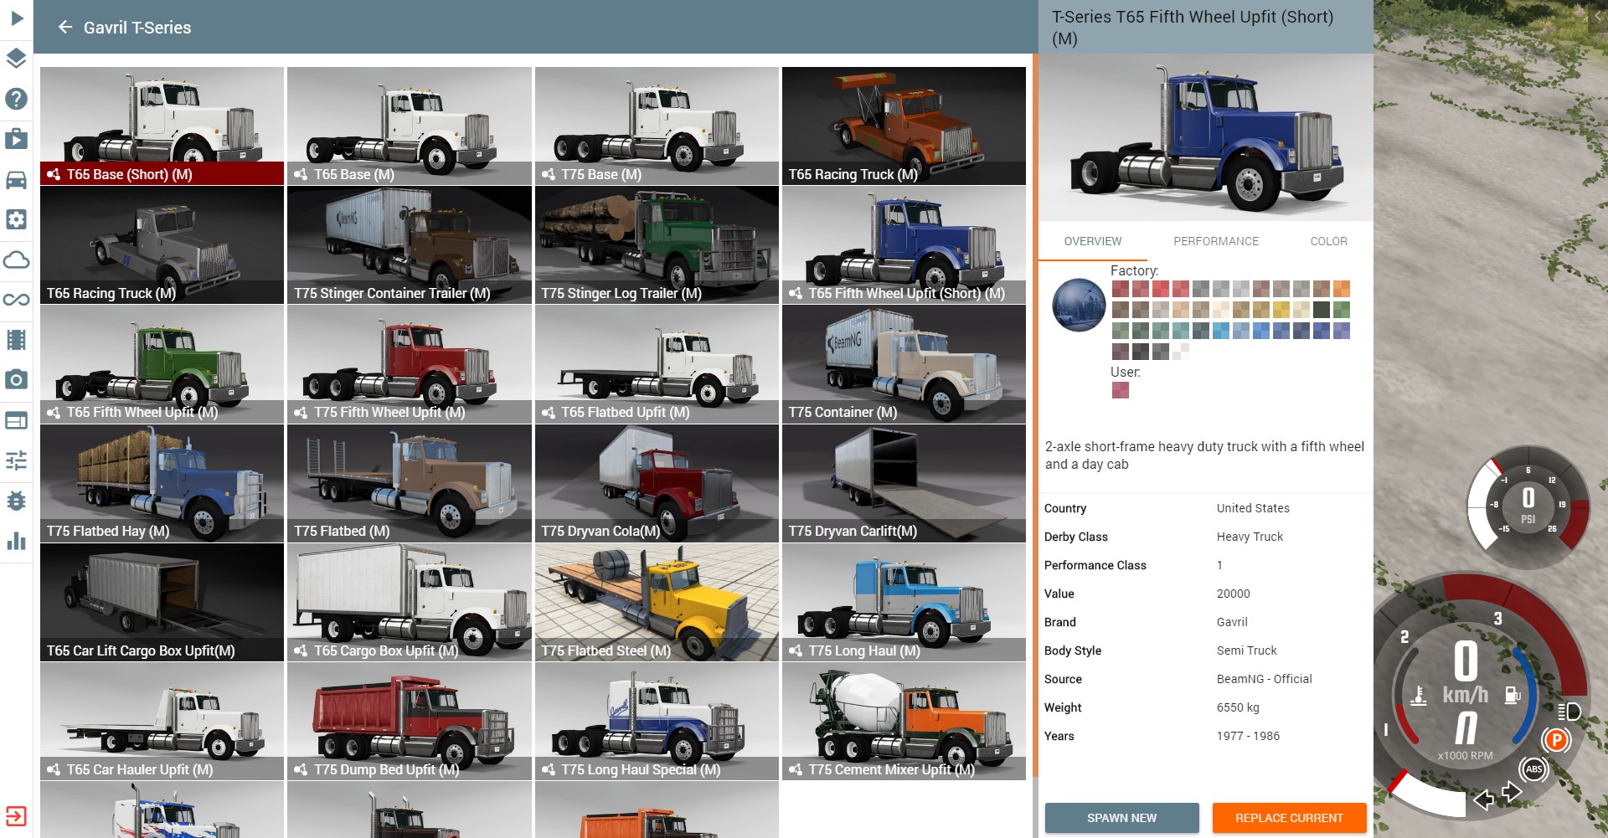Open the UI apps layout icon
This screenshot has height=838, width=1608.
point(16,420)
